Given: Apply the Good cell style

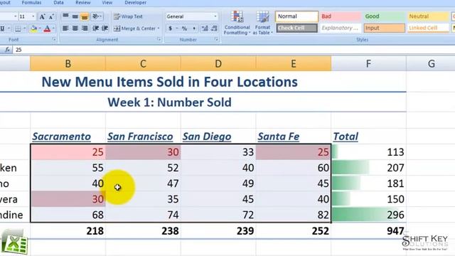Looking at the screenshot, I should click(384, 16).
